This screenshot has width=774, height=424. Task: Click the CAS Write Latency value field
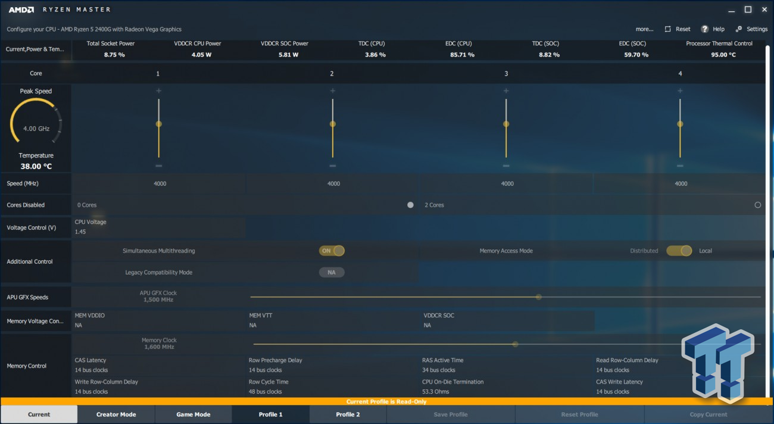point(613,392)
